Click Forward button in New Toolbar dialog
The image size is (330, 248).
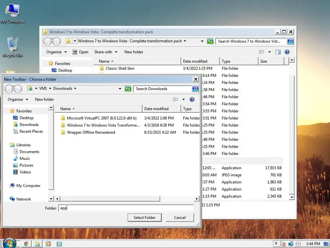point(18,89)
